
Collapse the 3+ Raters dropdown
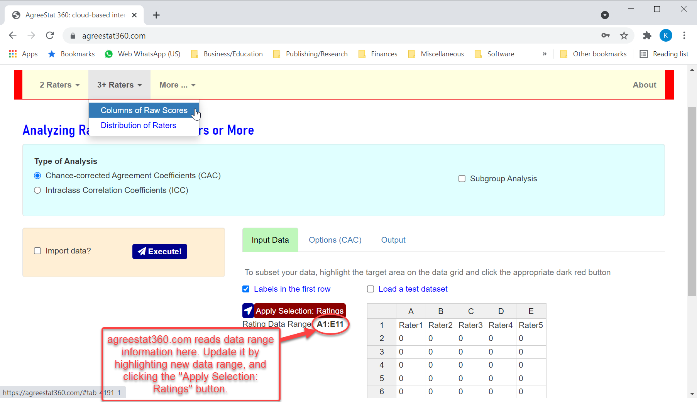[x=119, y=85]
